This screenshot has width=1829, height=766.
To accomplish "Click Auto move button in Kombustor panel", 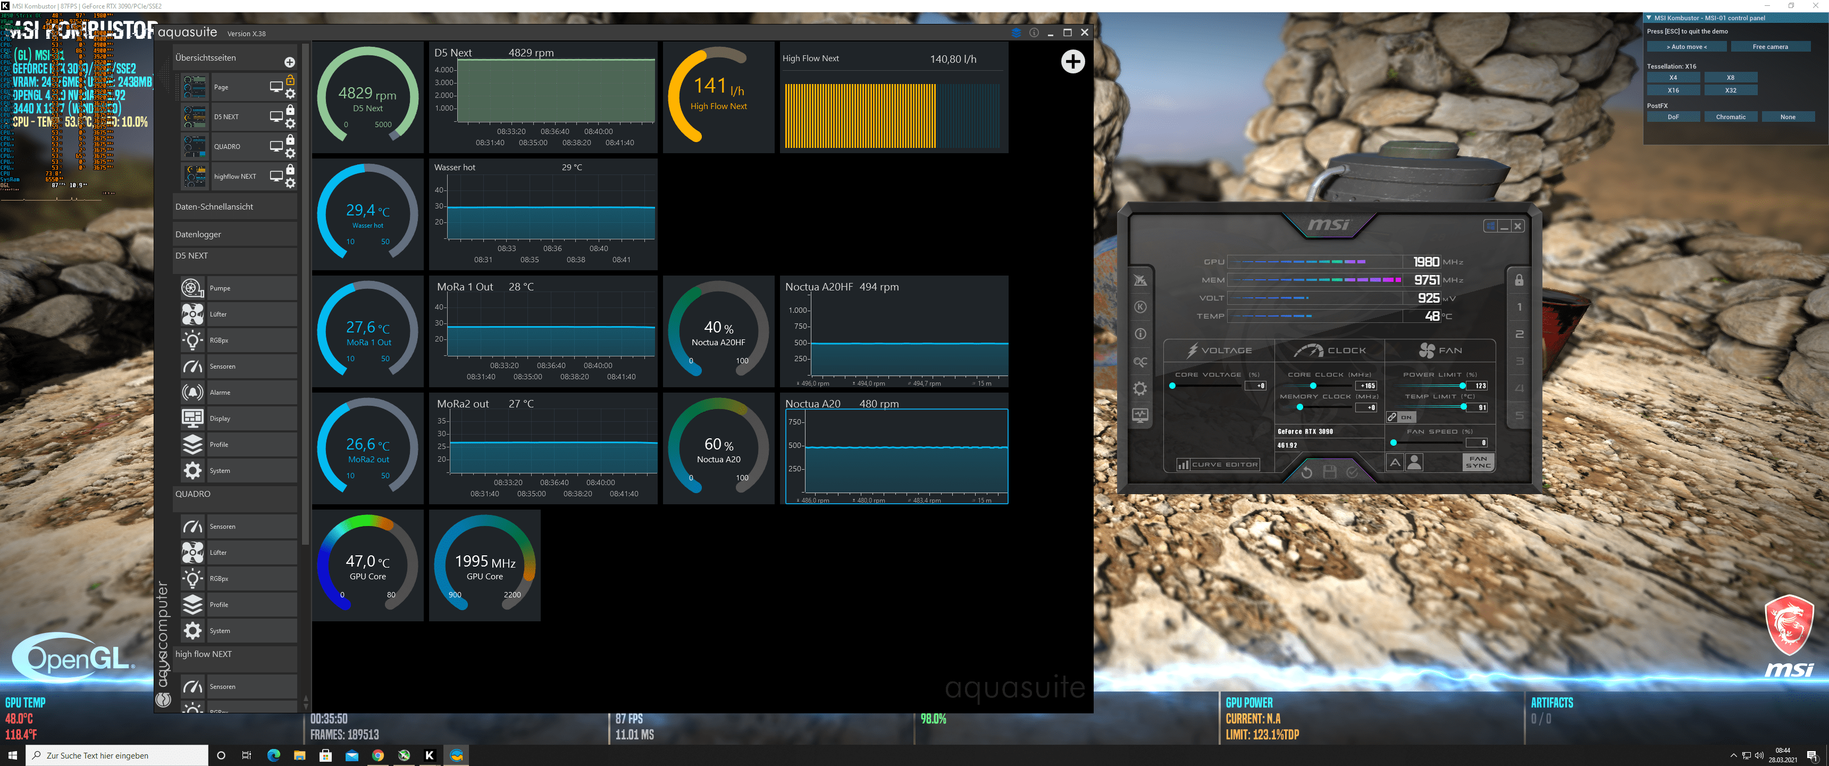I will tap(1687, 47).
